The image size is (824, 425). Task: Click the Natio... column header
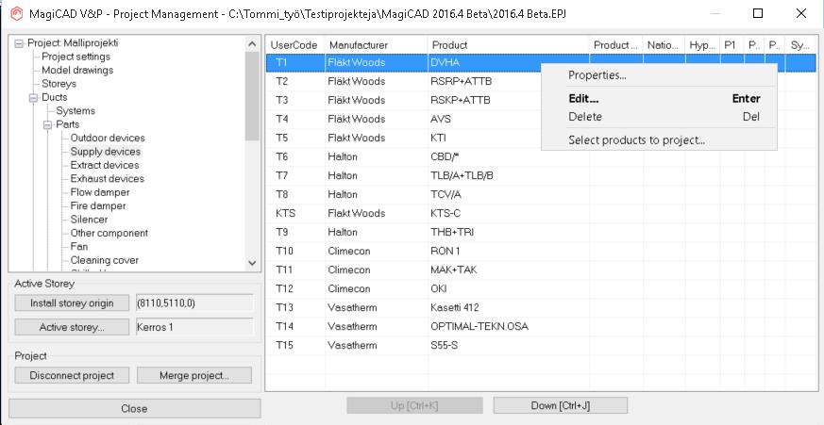tap(664, 45)
